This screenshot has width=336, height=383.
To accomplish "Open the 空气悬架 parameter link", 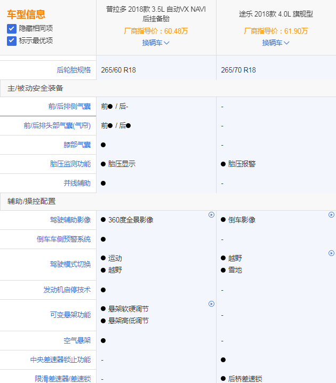I will [x=77, y=340].
